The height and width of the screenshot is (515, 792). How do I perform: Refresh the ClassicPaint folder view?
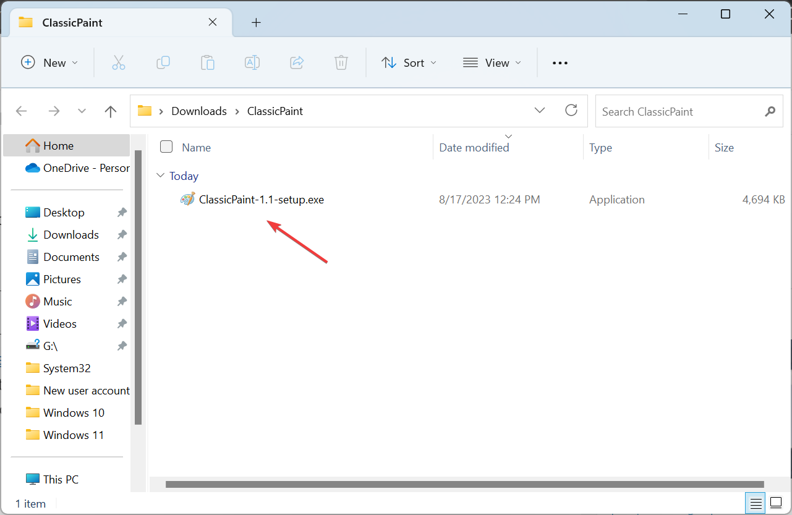[x=571, y=111]
